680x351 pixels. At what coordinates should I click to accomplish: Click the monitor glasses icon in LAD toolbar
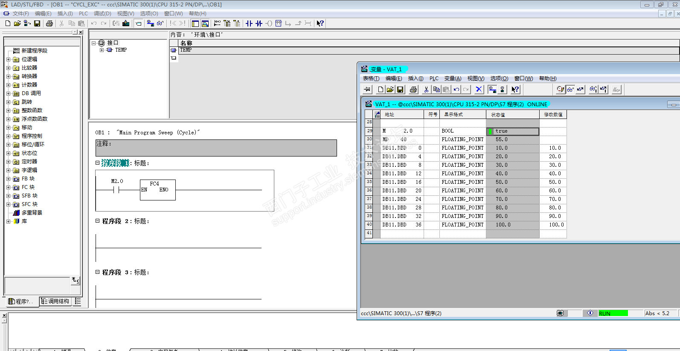coord(160,23)
